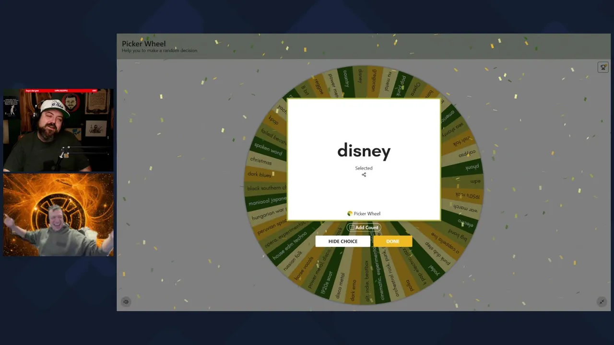Toggle the Add Count option
The image size is (614, 345).
[364, 227]
